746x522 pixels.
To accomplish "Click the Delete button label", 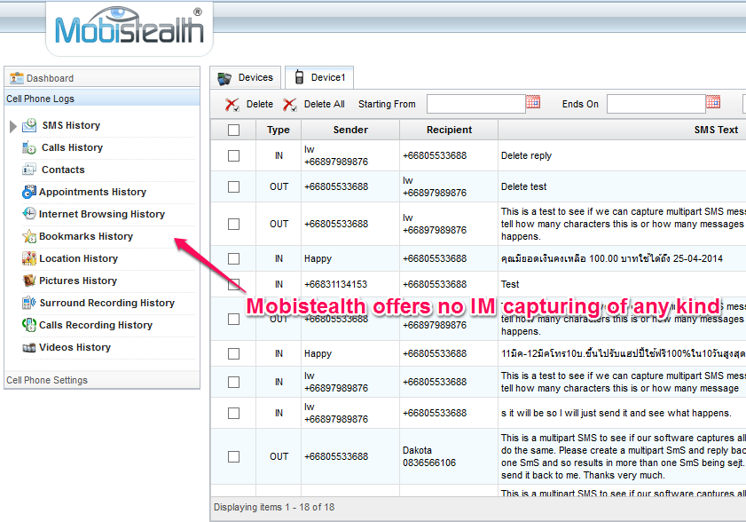I will click(x=260, y=104).
